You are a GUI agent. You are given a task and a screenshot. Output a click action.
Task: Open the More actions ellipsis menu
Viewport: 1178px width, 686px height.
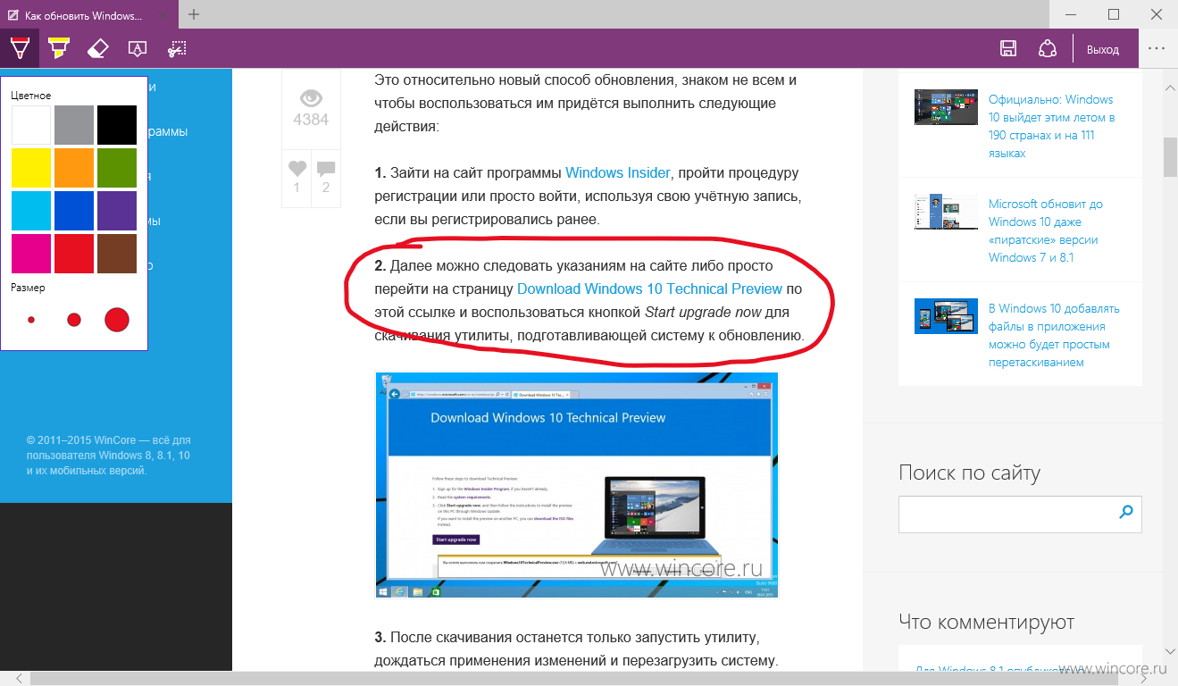tap(1157, 48)
